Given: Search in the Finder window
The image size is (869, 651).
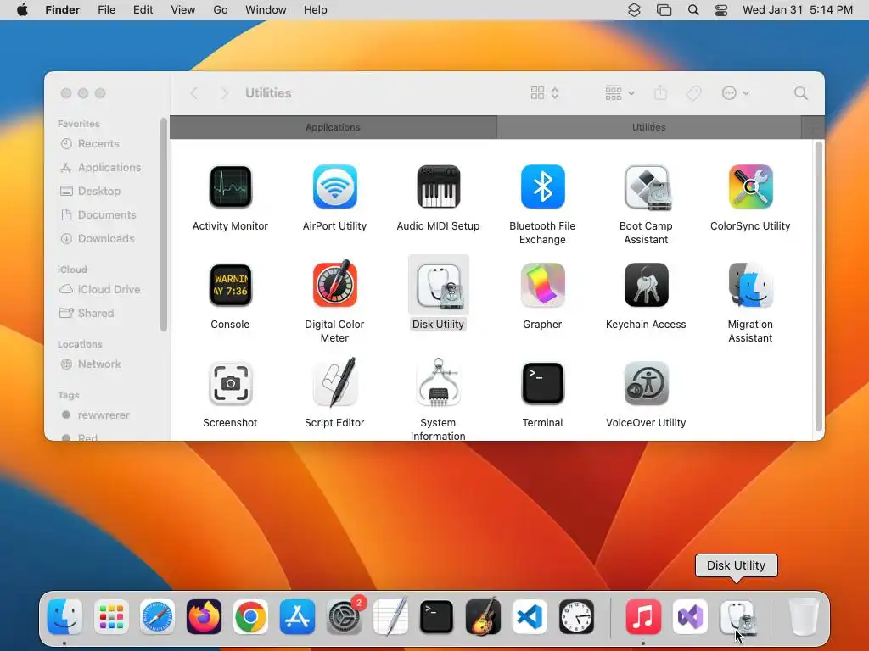Looking at the screenshot, I should [x=801, y=93].
